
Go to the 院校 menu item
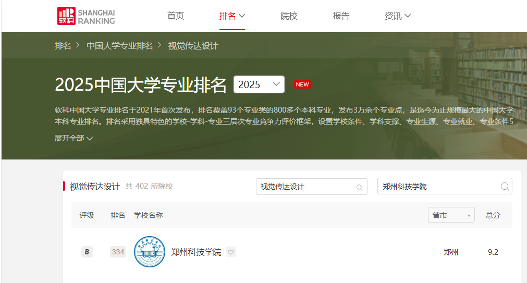pyautogui.click(x=289, y=16)
